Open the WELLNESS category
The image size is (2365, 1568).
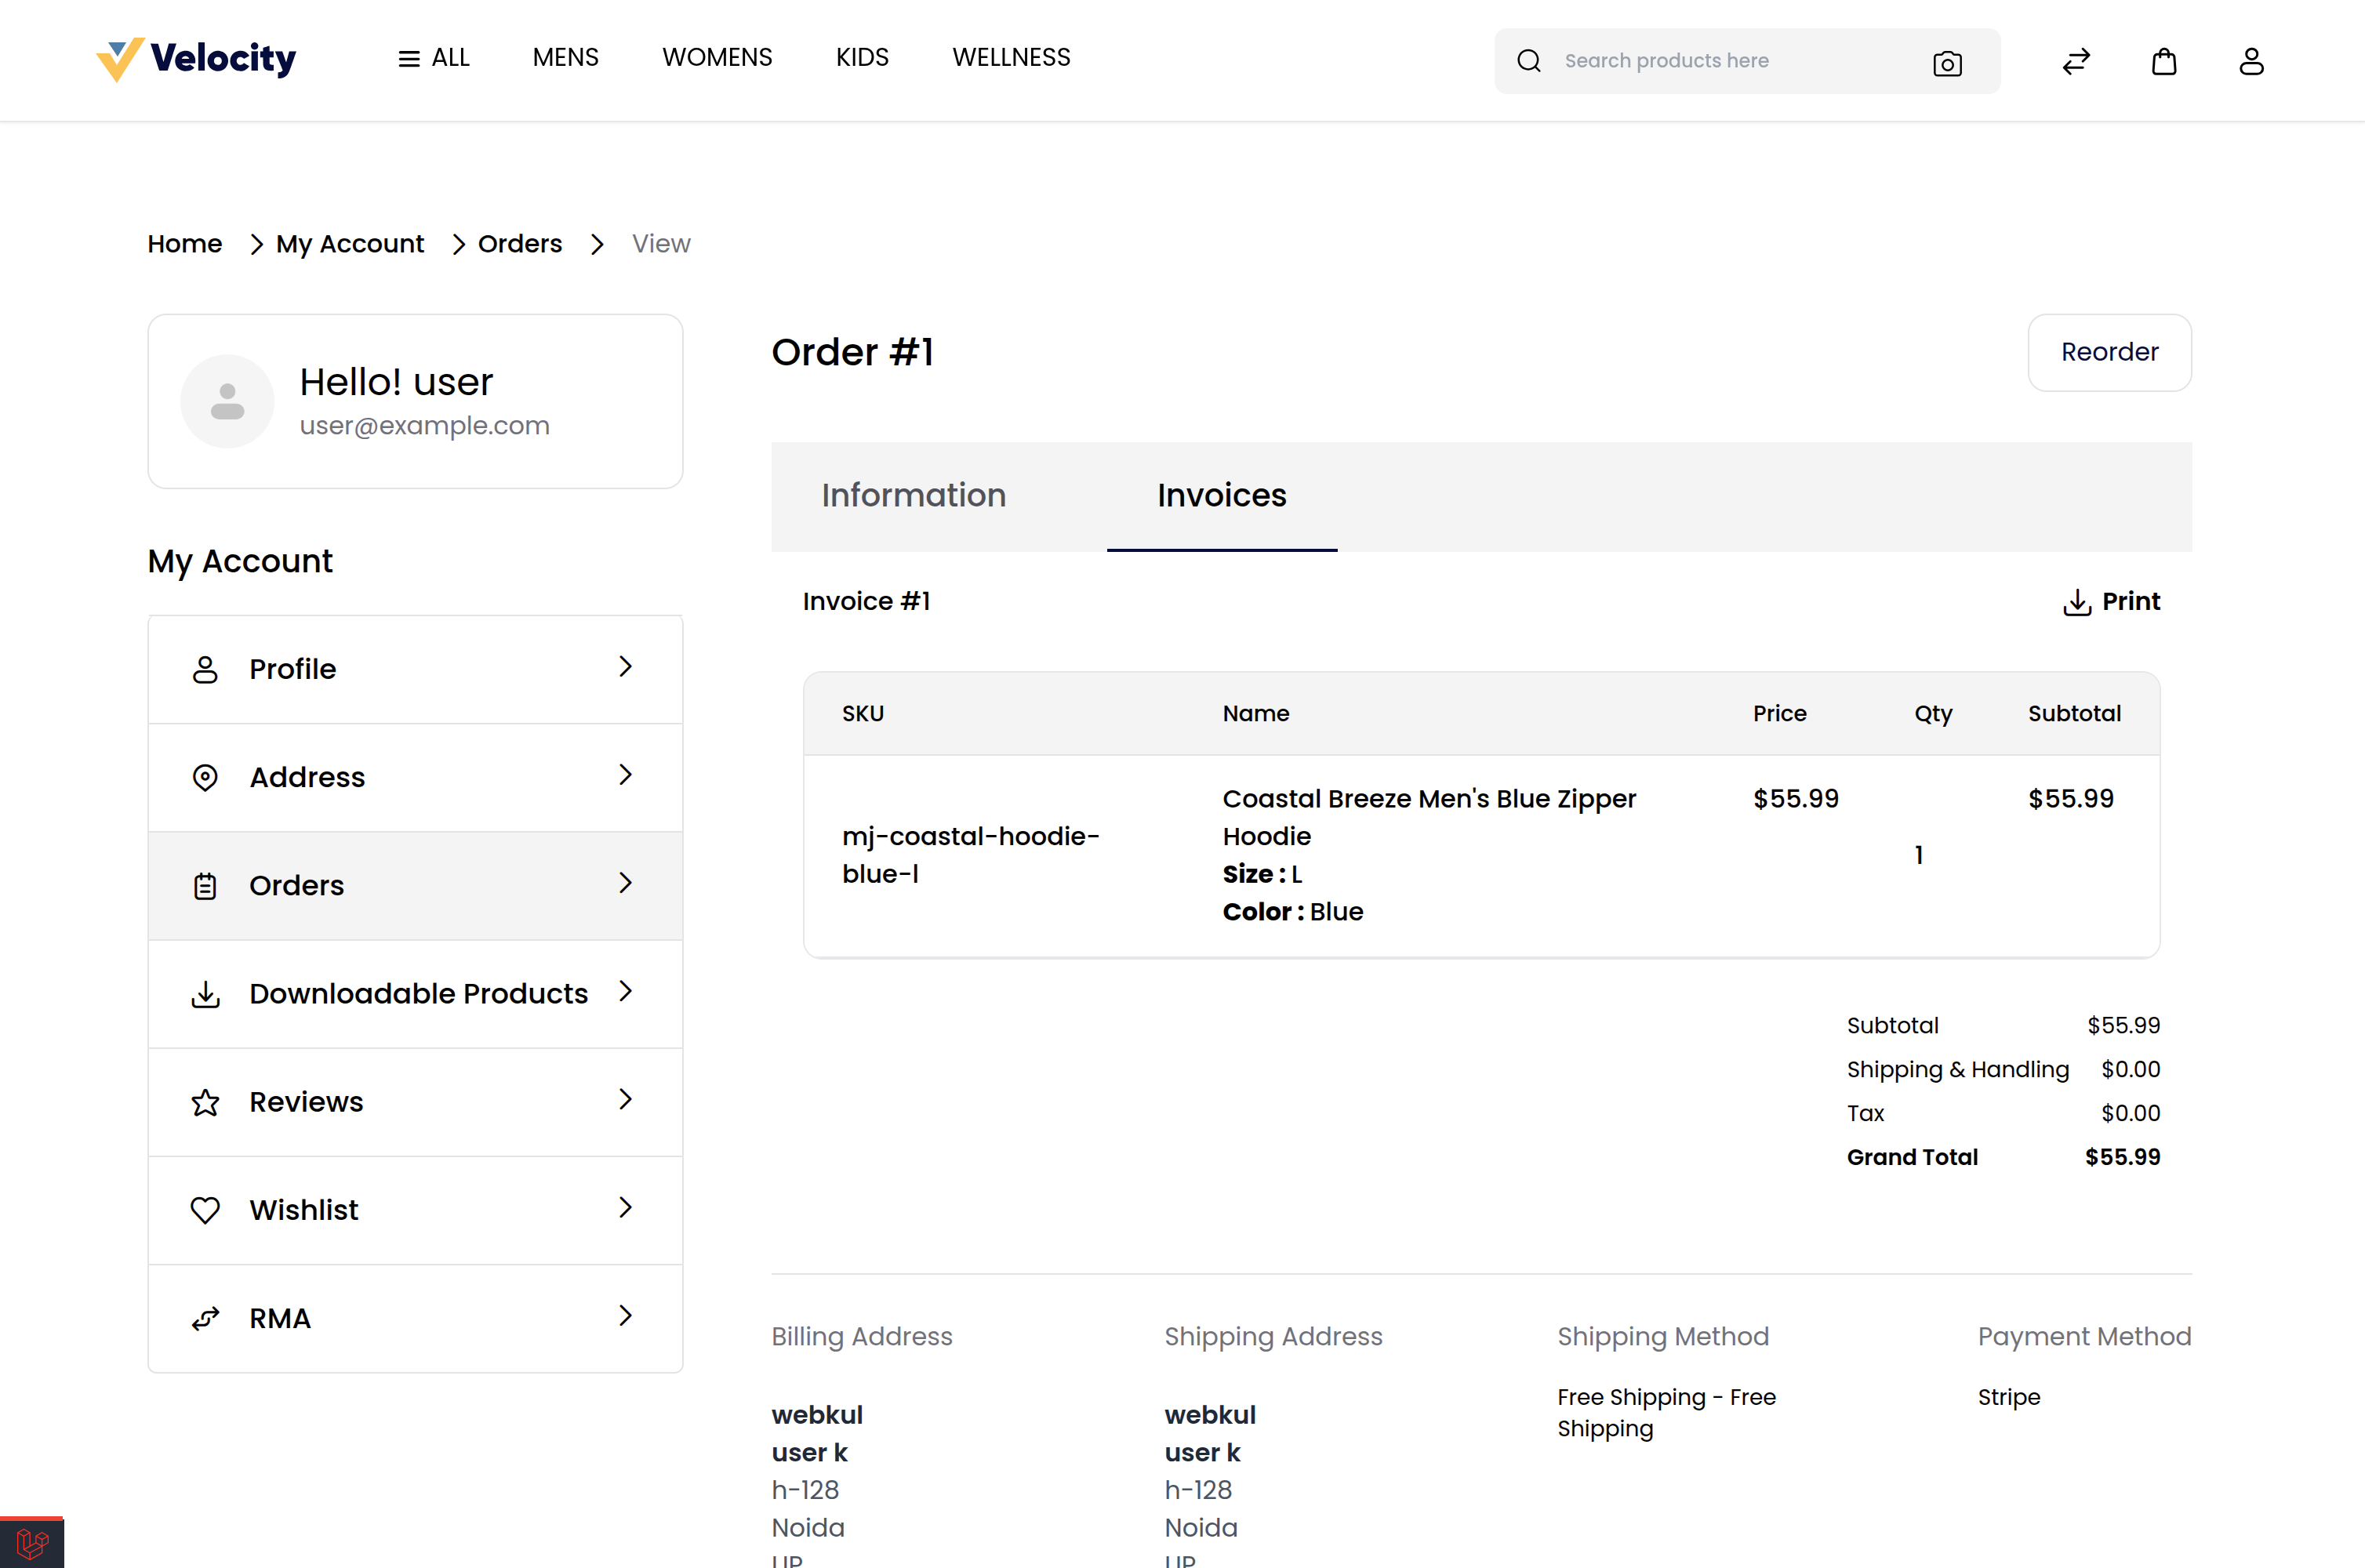(x=1011, y=58)
